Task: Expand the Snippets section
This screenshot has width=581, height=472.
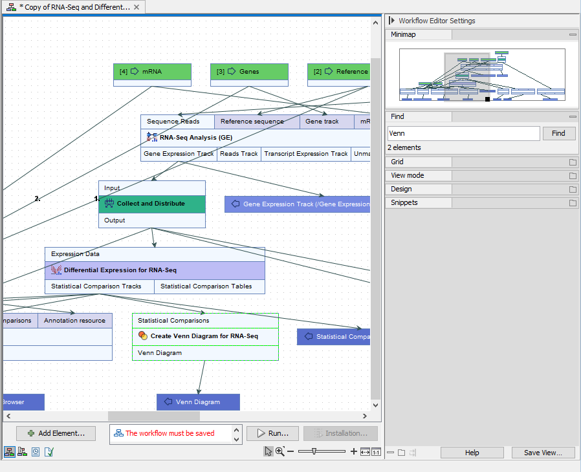Action: pos(571,202)
